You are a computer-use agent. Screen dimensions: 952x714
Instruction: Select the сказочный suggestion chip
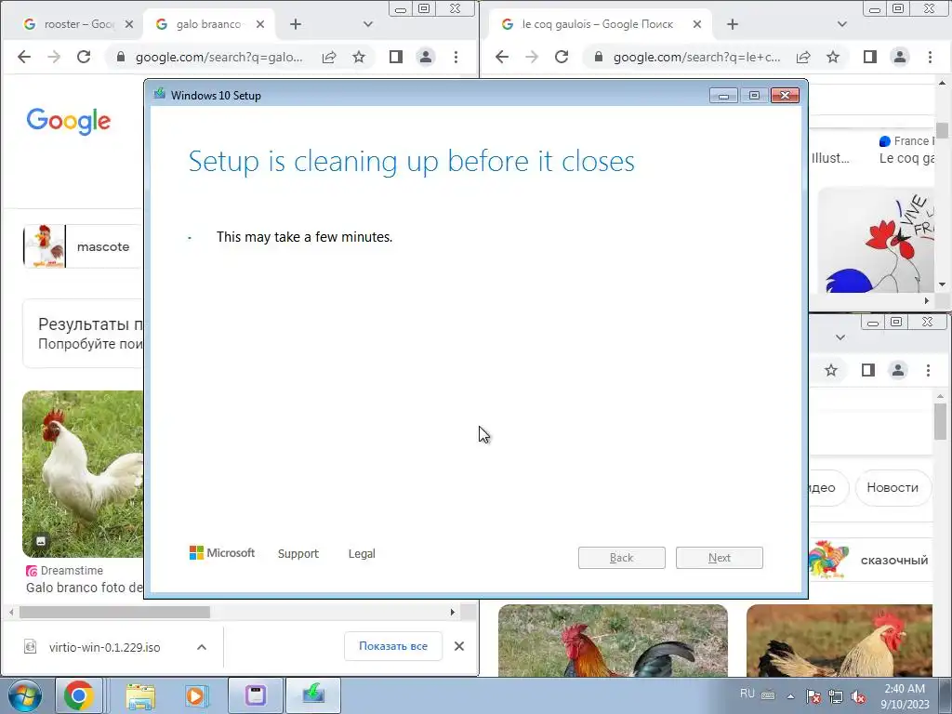coord(870,560)
